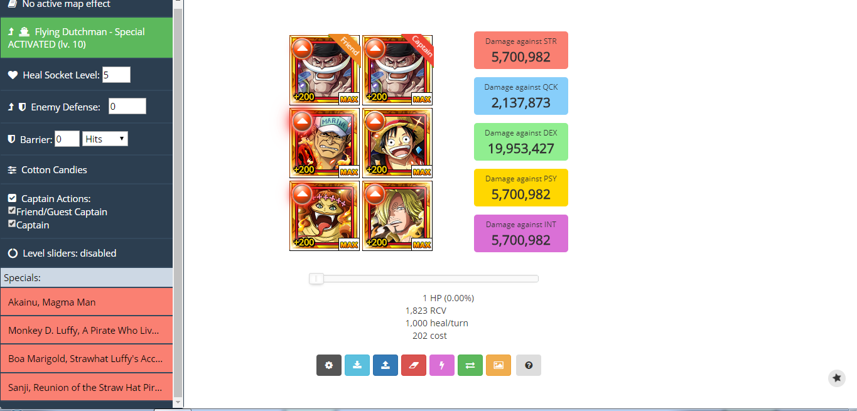This screenshot has width=857, height=411.
Task: Click the Enemy Defense input field
Action: (x=127, y=107)
